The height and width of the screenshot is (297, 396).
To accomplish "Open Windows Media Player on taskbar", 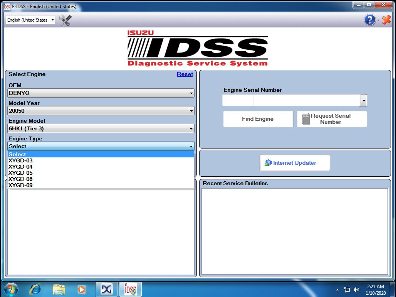I will tap(82, 289).
